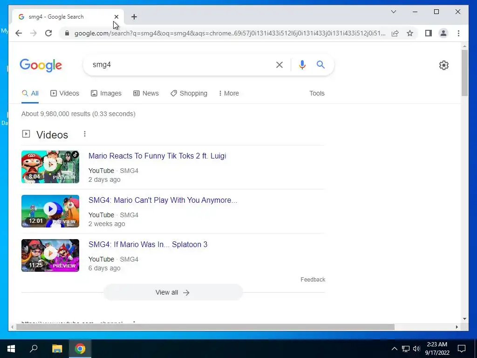Submit search with the magnifier icon

(320, 64)
